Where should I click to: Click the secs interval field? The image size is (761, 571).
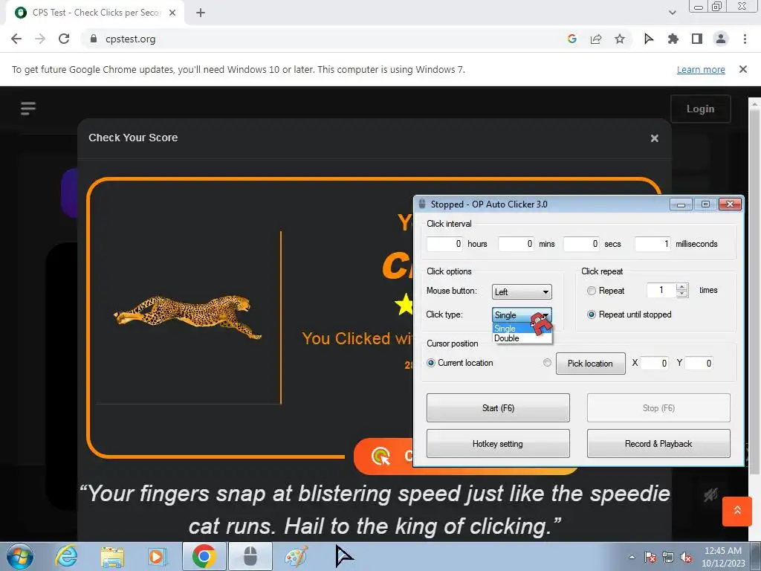pos(581,244)
